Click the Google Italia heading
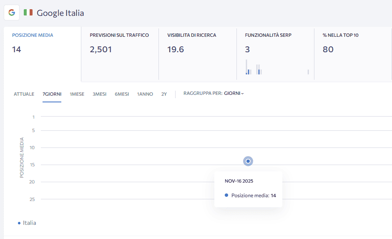This screenshot has height=239, width=392. [x=60, y=13]
